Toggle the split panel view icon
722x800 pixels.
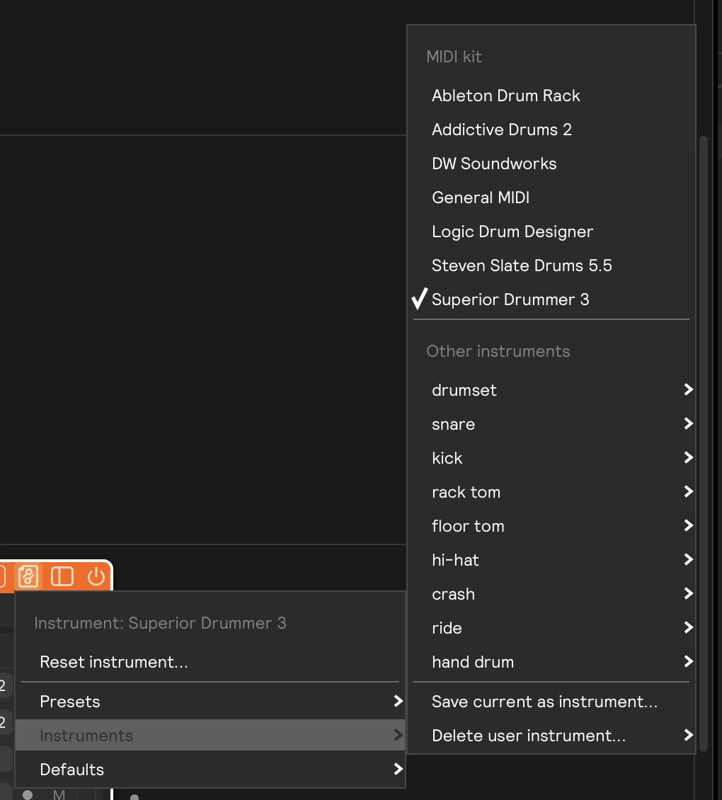point(62,576)
